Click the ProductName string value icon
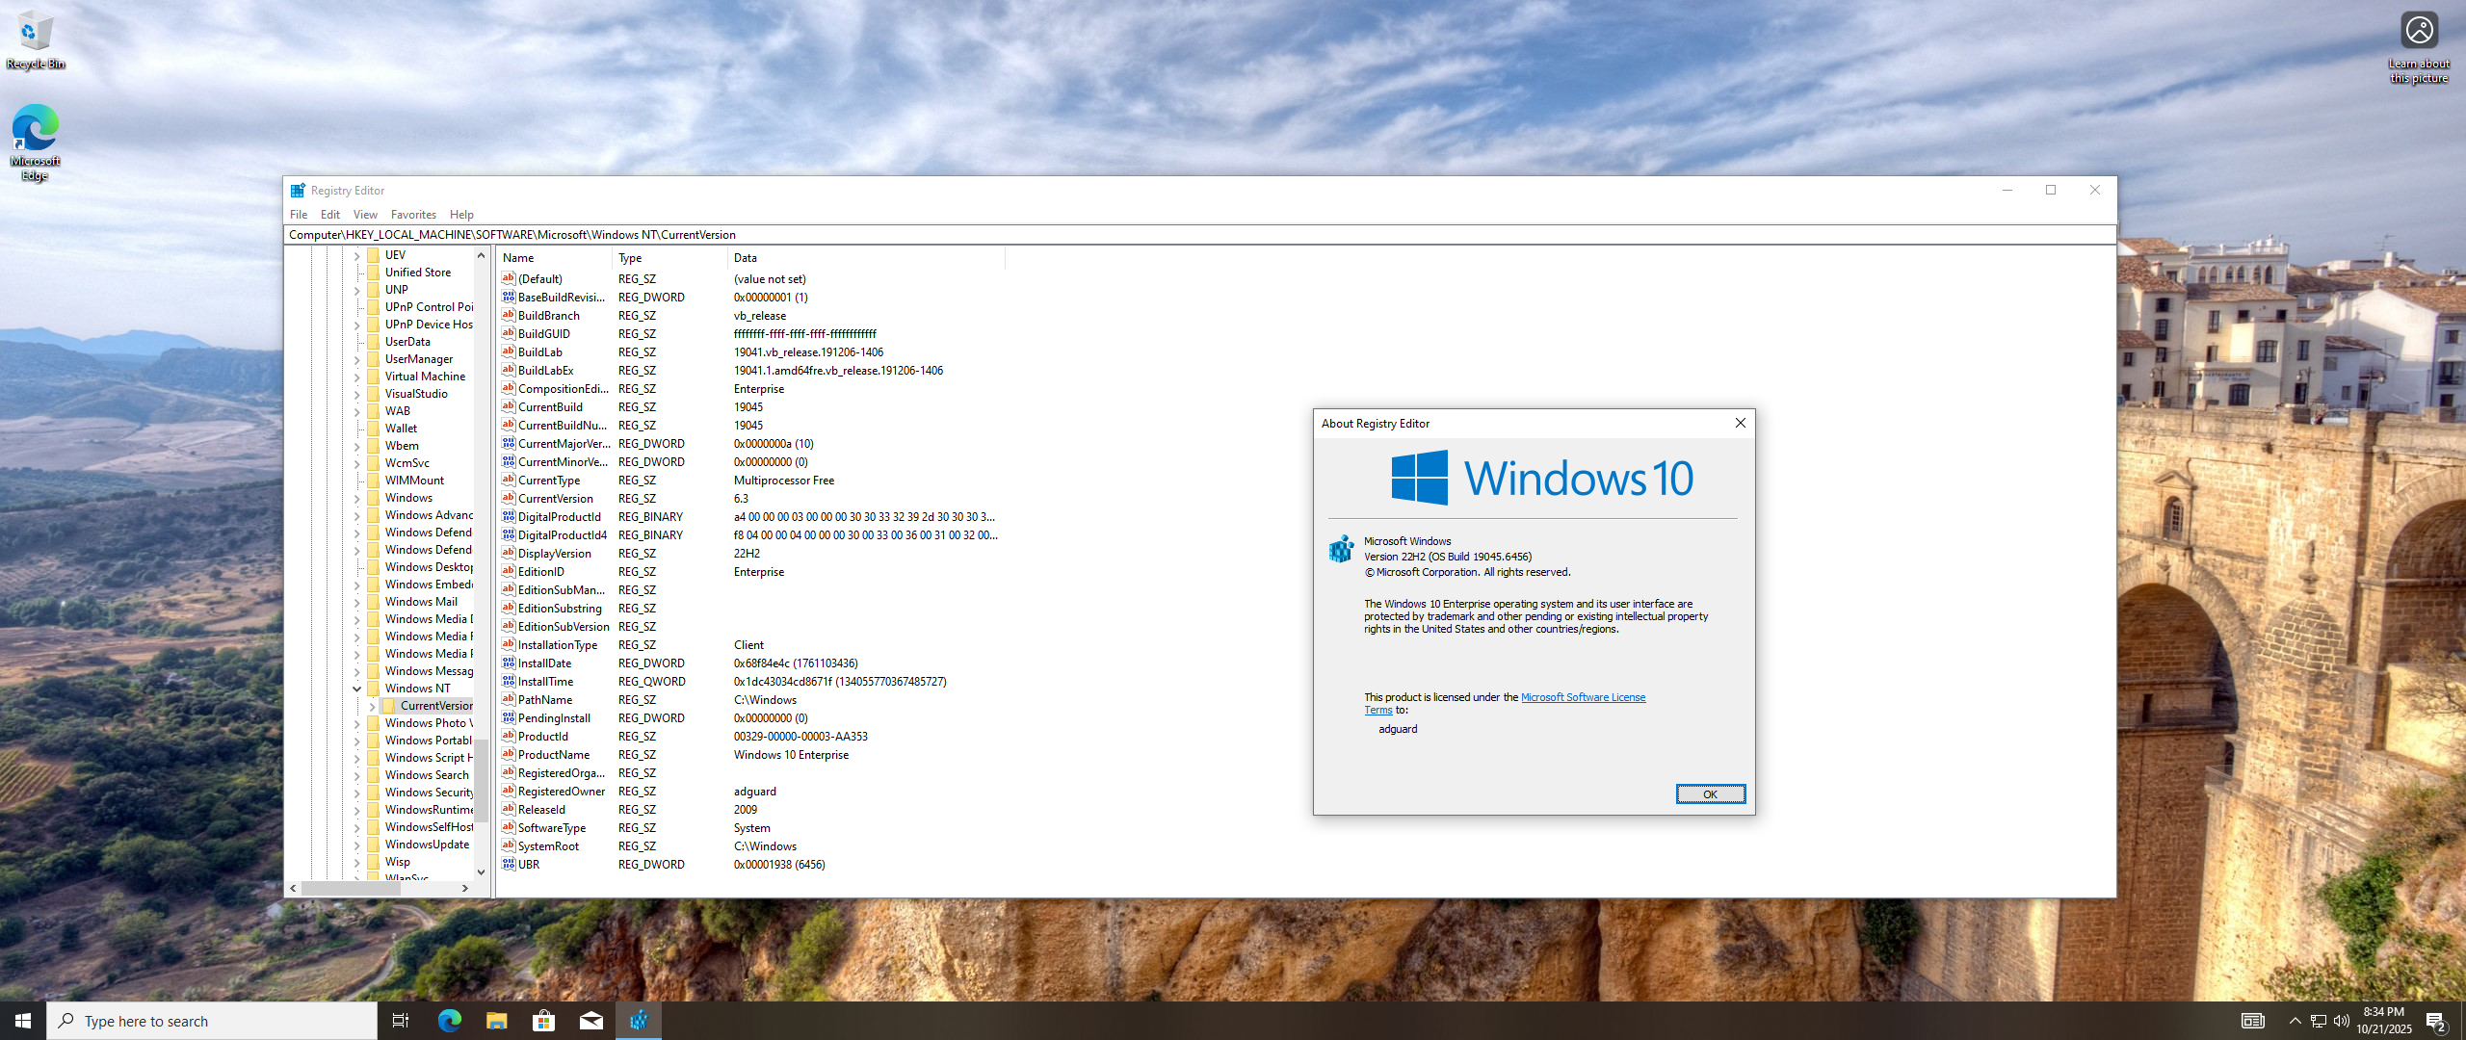 tap(509, 754)
